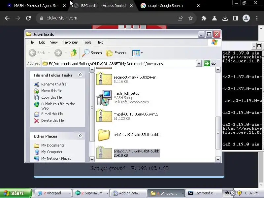
Task: Open the browser profile avatar
Action: 246,18
